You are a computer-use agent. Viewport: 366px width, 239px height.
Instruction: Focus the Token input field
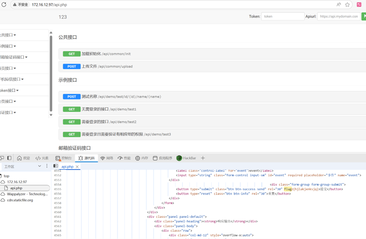[283, 17]
